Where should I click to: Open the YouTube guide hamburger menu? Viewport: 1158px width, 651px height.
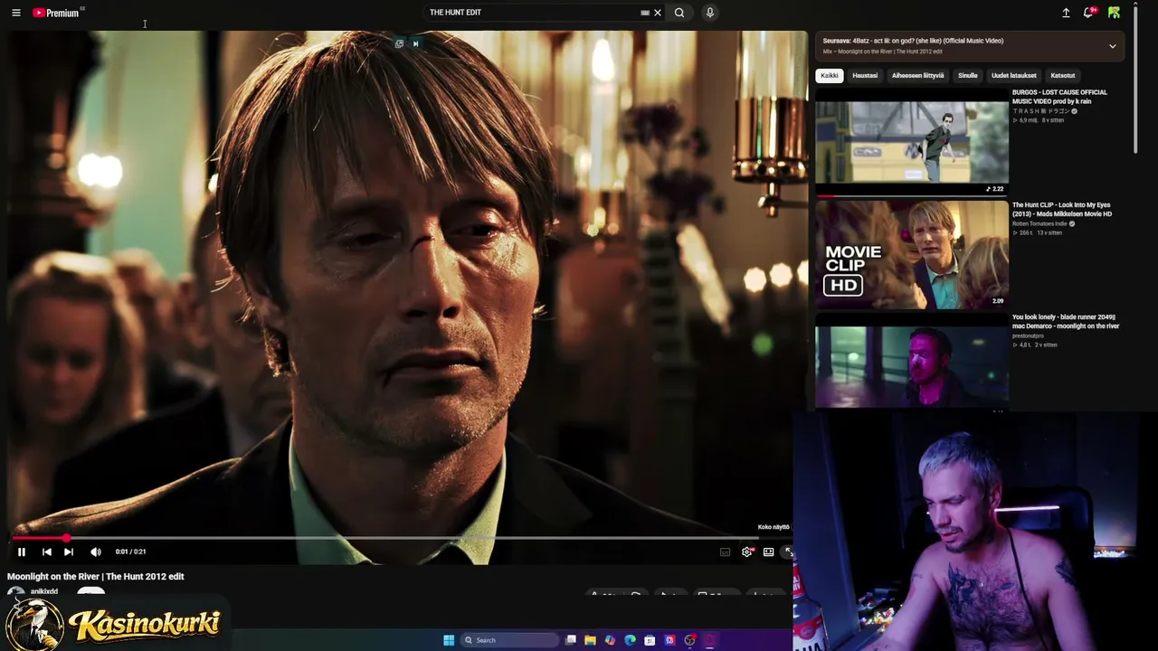pyautogui.click(x=15, y=13)
